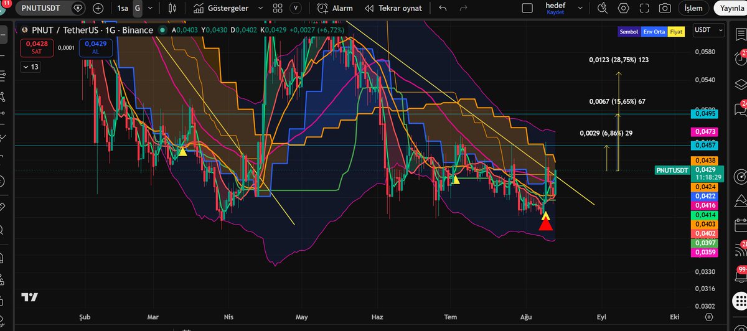The image size is (747, 331).
Task: Expand the USDT currency dropdown
Action: coord(709,30)
